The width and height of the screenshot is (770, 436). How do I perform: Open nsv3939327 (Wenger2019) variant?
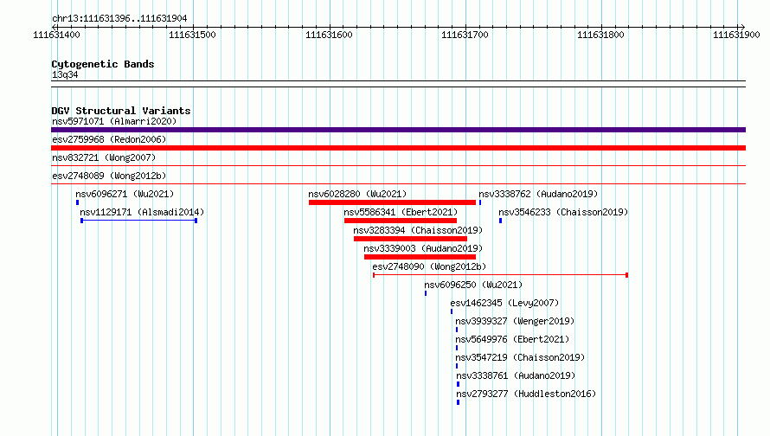pyautogui.click(x=515, y=321)
